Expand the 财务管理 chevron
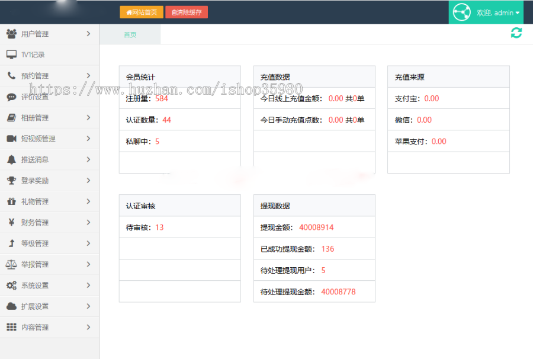533x359 pixels. pos(88,222)
